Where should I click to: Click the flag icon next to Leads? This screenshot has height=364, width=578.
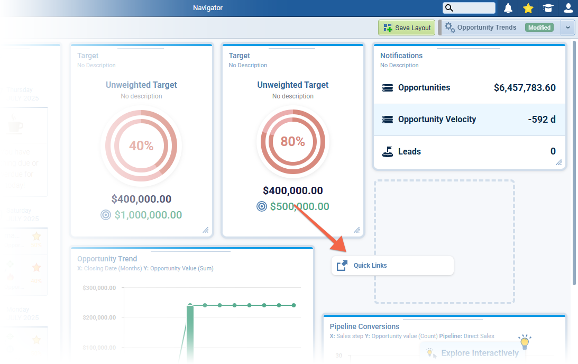(x=388, y=152)
